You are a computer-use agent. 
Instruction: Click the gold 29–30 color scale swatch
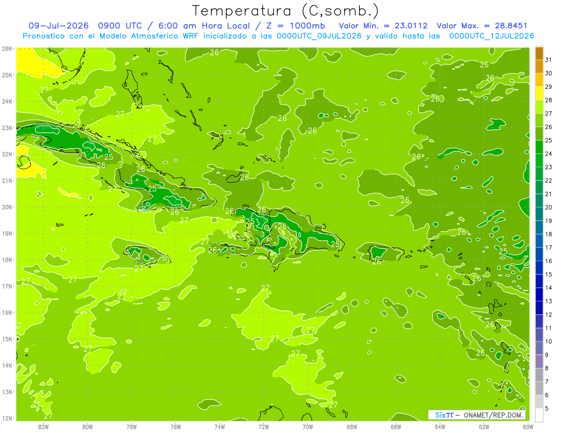coord(539,80)
